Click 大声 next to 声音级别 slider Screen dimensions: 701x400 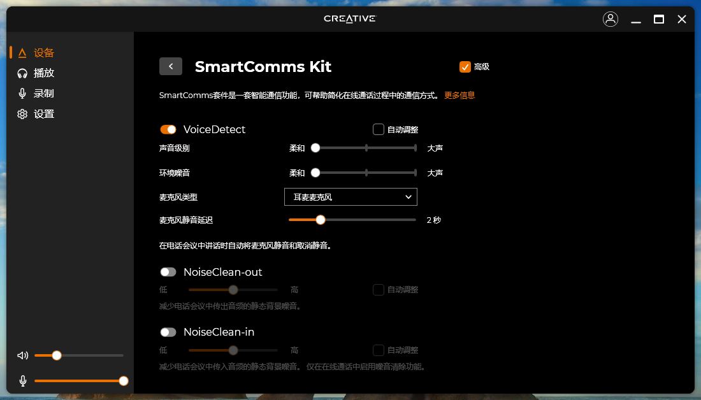point(435,148)
